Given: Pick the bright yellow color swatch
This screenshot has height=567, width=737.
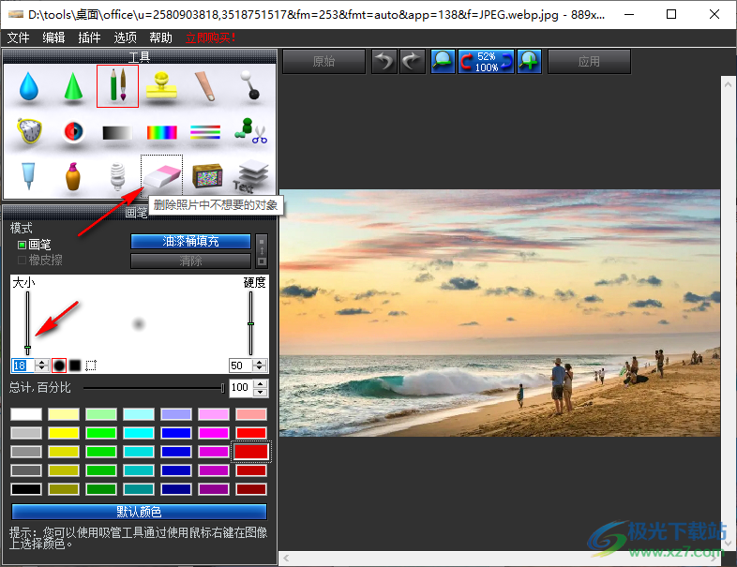Looking at the screenshot, I should coord(64,433).
